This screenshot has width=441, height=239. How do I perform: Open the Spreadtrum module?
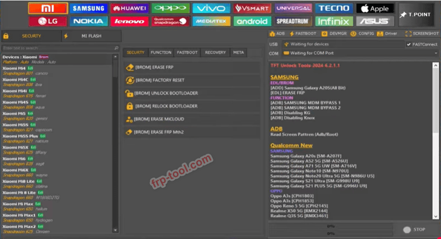293,21
